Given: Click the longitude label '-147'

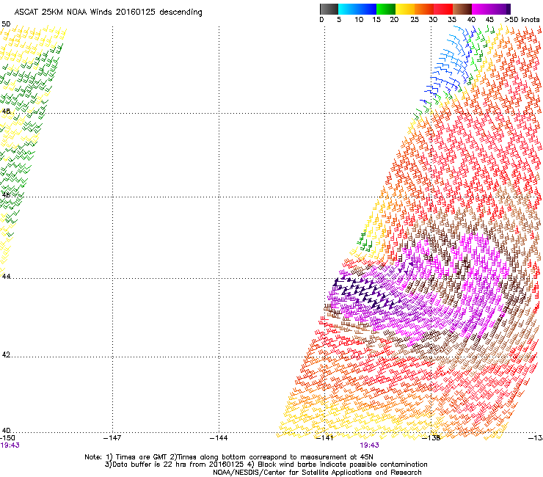Looking at the screenshot, I should tap(112, 438).
